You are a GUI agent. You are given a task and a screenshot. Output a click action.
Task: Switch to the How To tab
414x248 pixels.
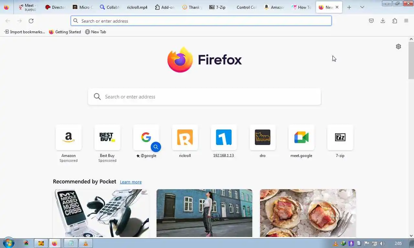301,7
